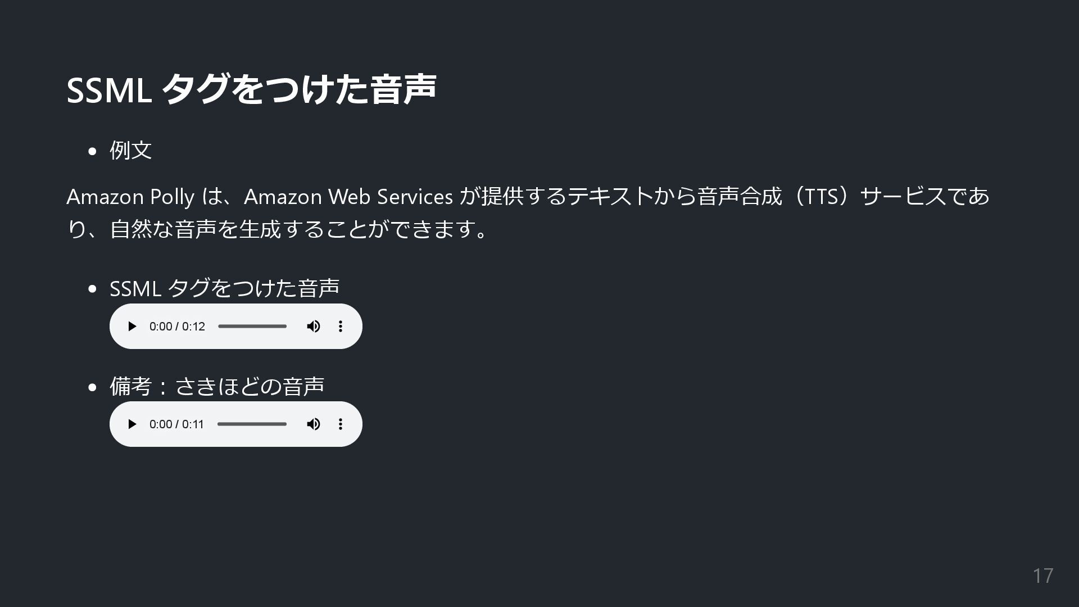Seek within the 0:11 audio progress bar

(x=252, y=424)
